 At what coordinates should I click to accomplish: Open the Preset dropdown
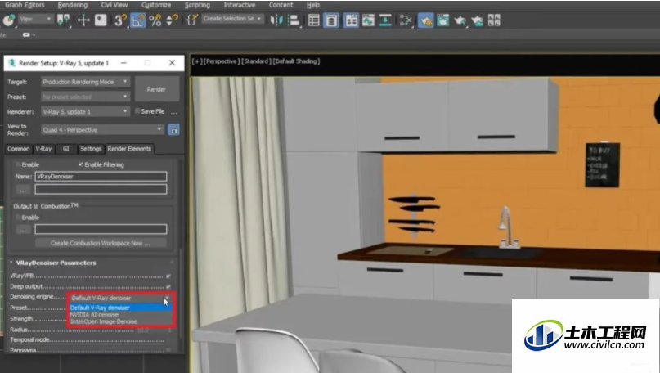(85, 97)
